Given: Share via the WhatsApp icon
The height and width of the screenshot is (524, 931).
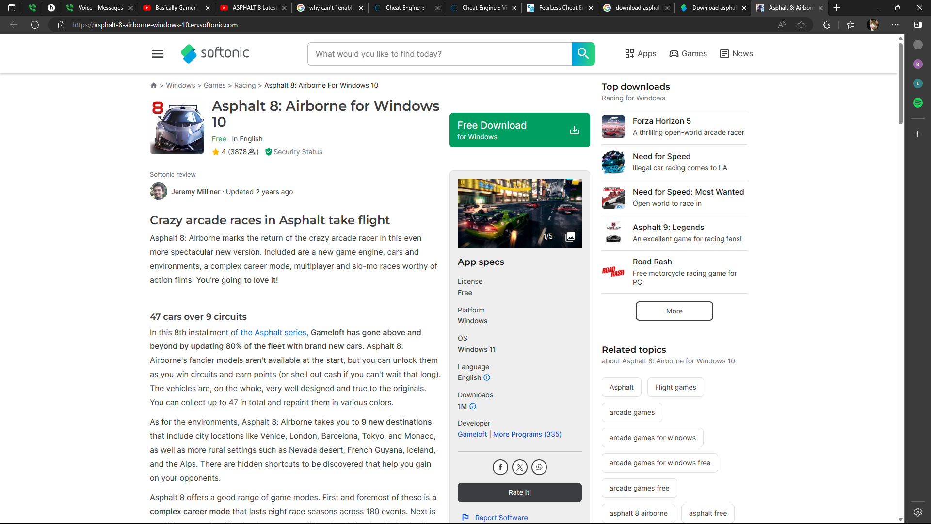Looking at the screenshot, I should click(x=539, y=467).
